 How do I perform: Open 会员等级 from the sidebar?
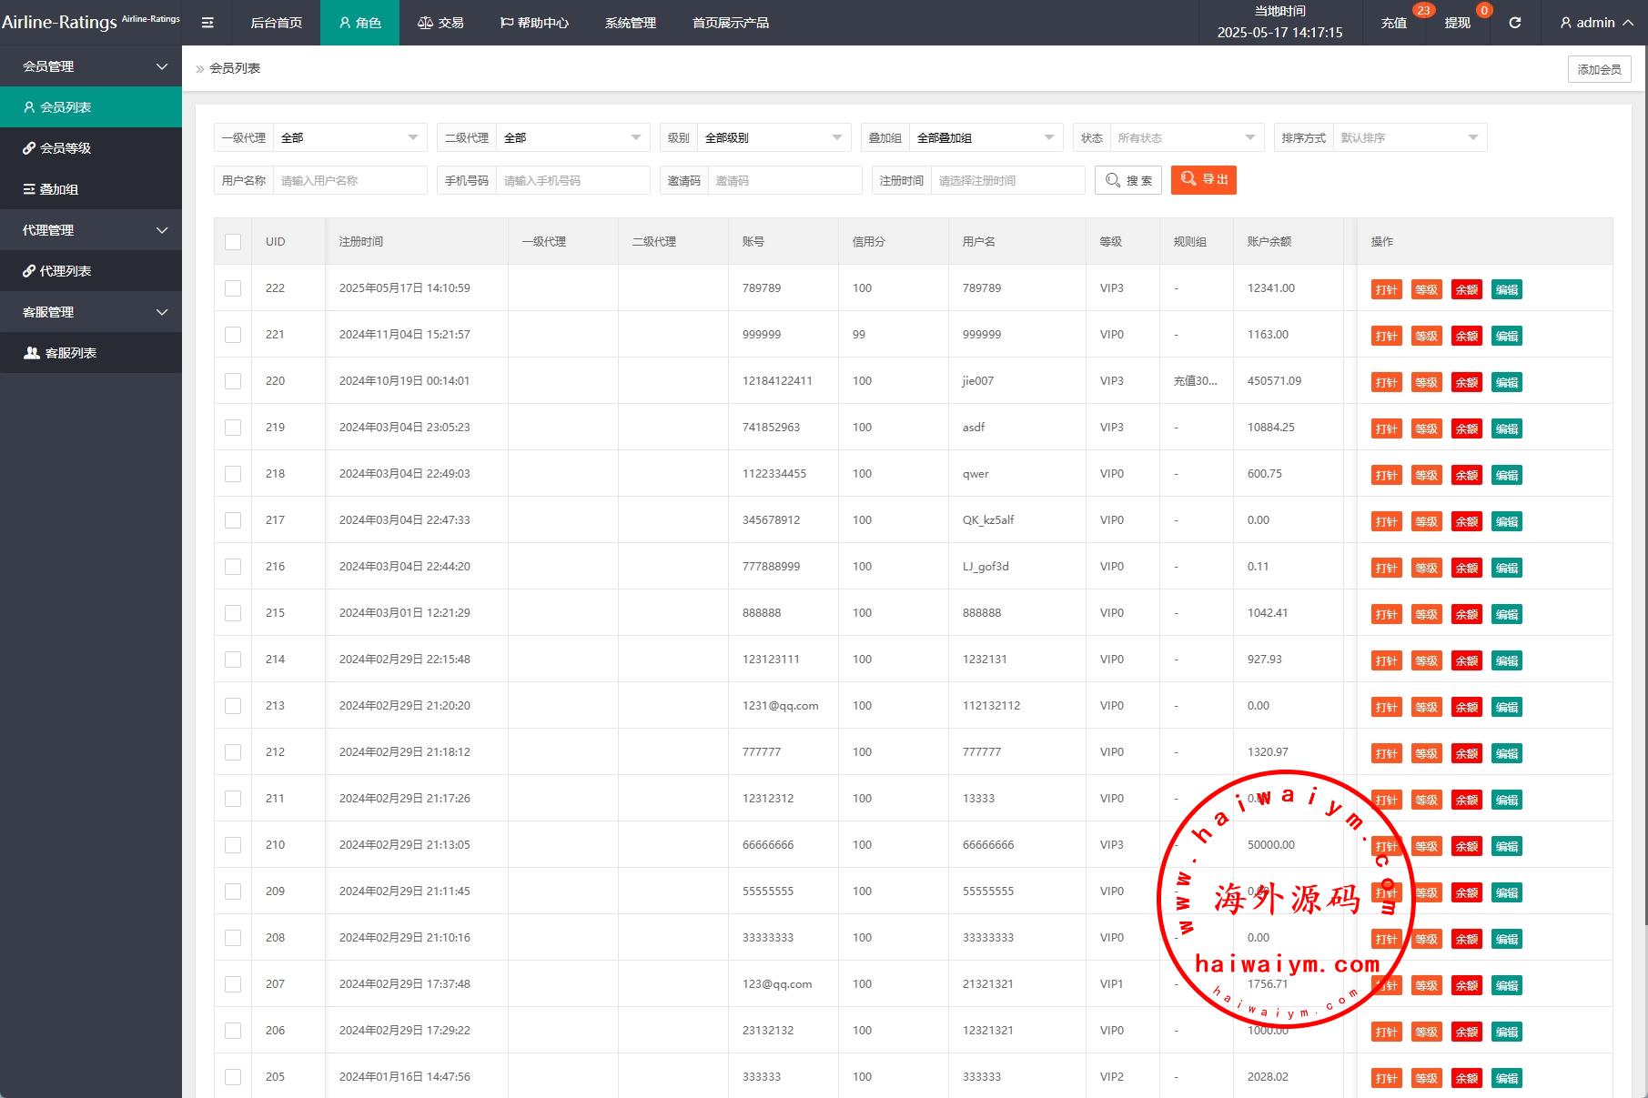coord(65,148)
